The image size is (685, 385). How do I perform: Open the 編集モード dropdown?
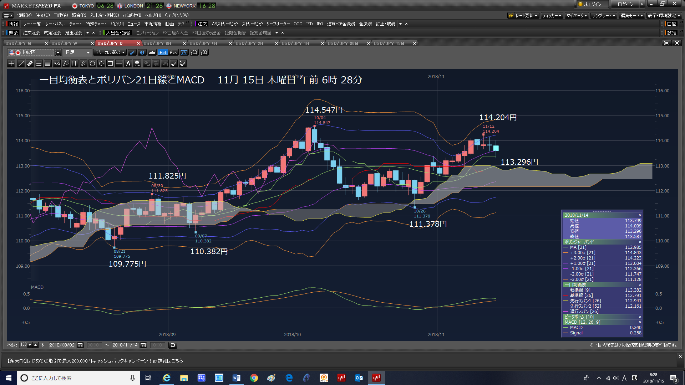click(631, 15)
